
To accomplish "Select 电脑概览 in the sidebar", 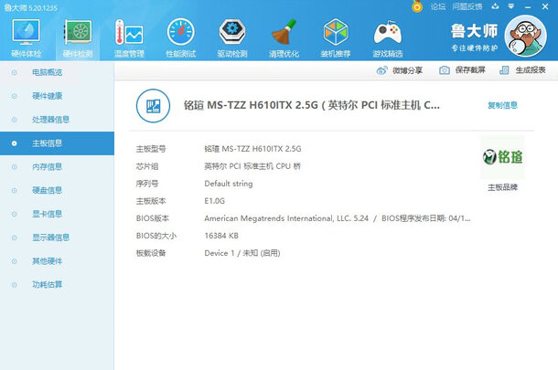I will coord(48,71).
